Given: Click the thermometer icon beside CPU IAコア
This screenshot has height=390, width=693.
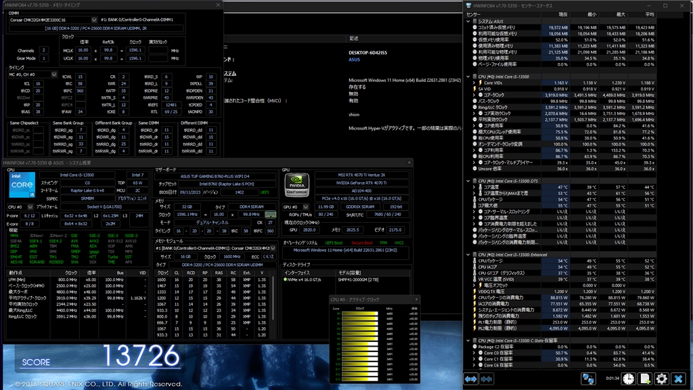Looking at the screenshot, I should 475,267.
